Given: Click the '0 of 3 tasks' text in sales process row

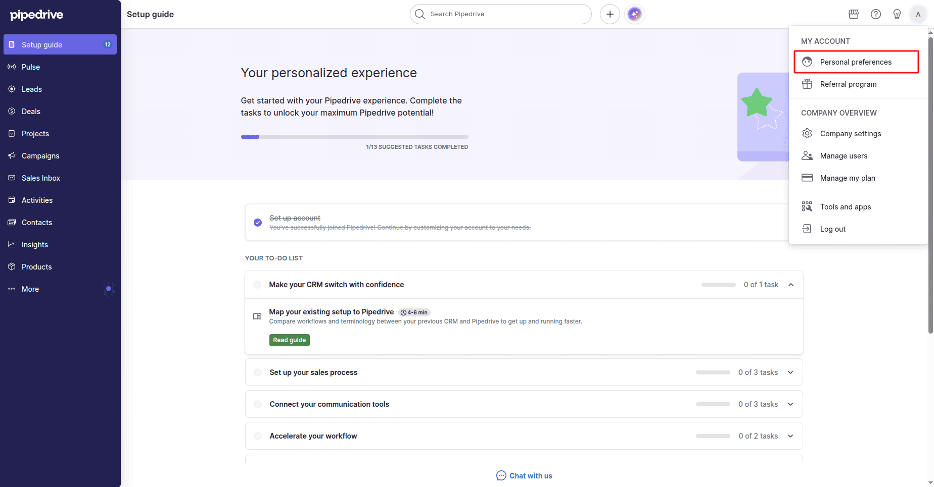Looking at the screenshot, I should coord(758,372).
